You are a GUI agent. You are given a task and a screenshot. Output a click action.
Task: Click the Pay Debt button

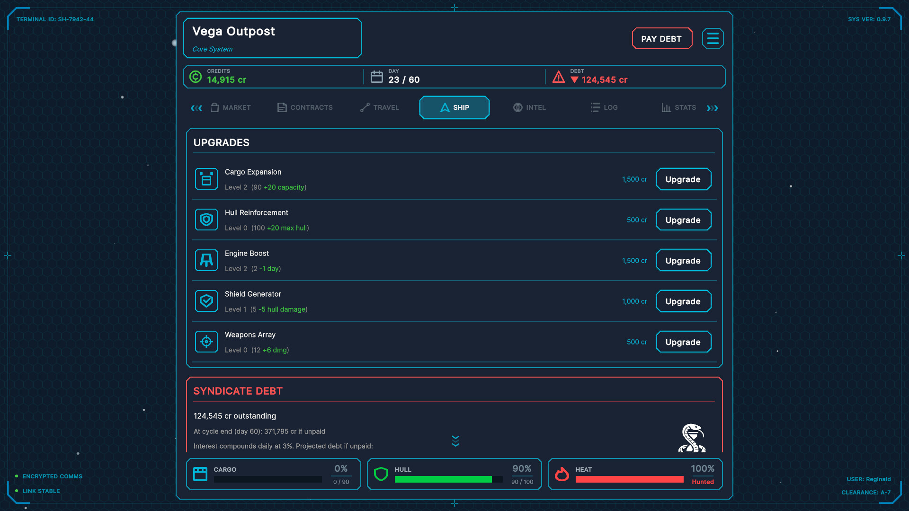(x=662, y=38)
